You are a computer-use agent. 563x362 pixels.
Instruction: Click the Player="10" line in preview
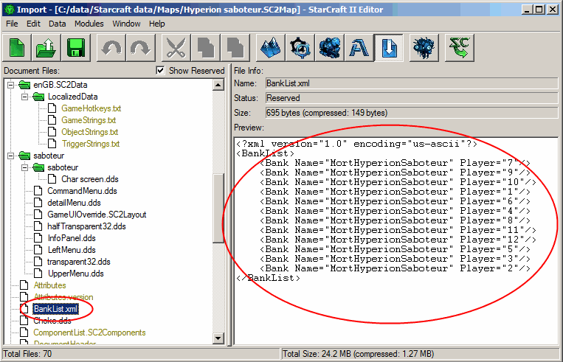(398, 182)
